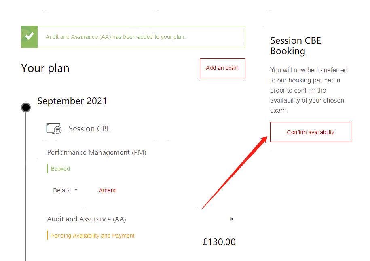Click the Session CBE computer icon
The image size is (370, 261).
(x=54, y=128)
